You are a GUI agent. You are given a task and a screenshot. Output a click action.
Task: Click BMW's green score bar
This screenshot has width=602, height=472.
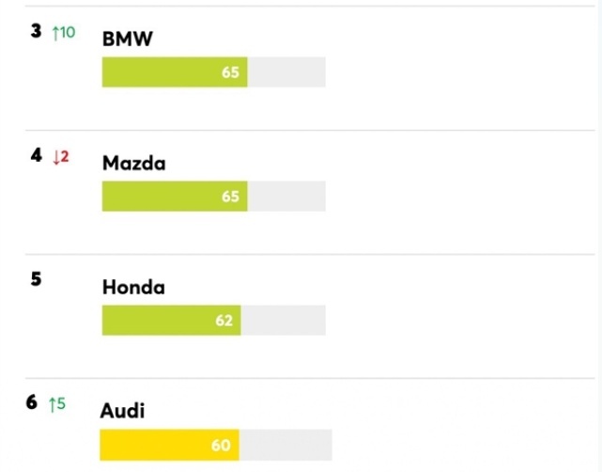click(175, 72)
